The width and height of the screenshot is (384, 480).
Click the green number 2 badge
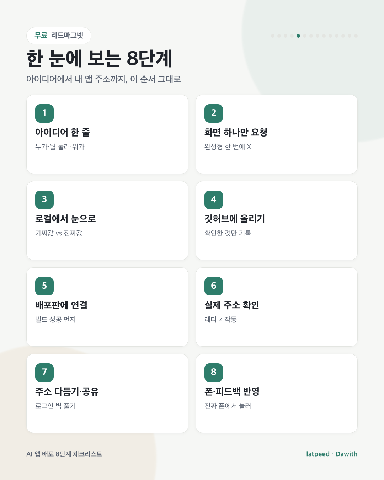(x=214, y=113)
